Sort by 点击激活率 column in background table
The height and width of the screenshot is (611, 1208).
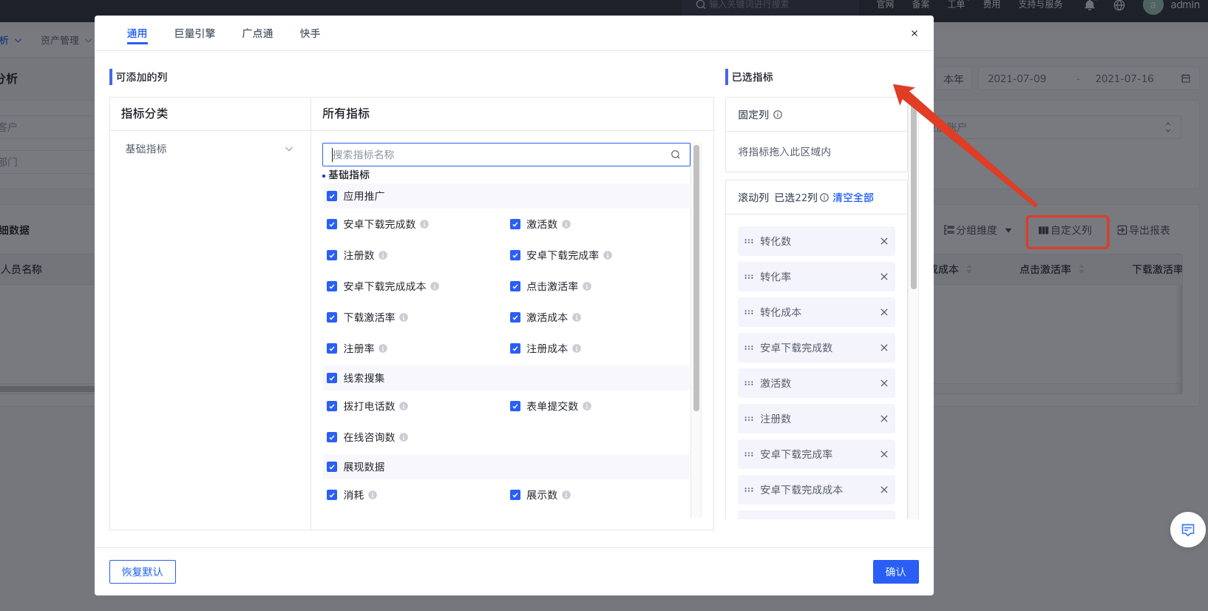[1082, 269]
